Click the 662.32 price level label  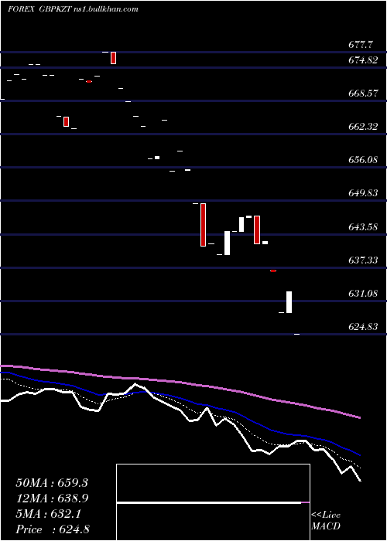tap(363, 127)
